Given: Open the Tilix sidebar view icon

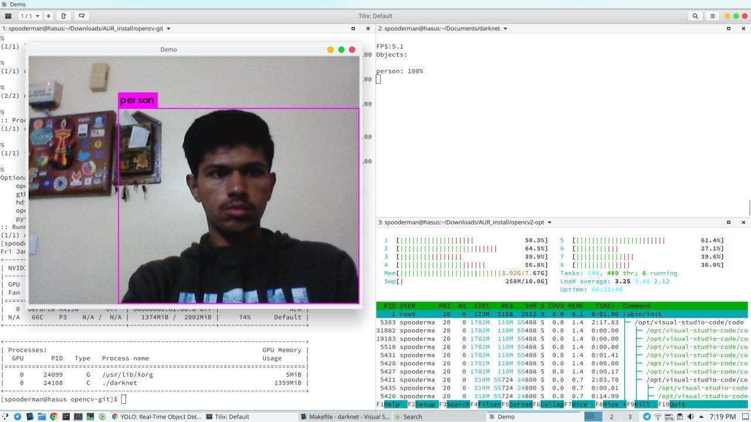Looking at the screenshot, I should click(x=8, y=16).
